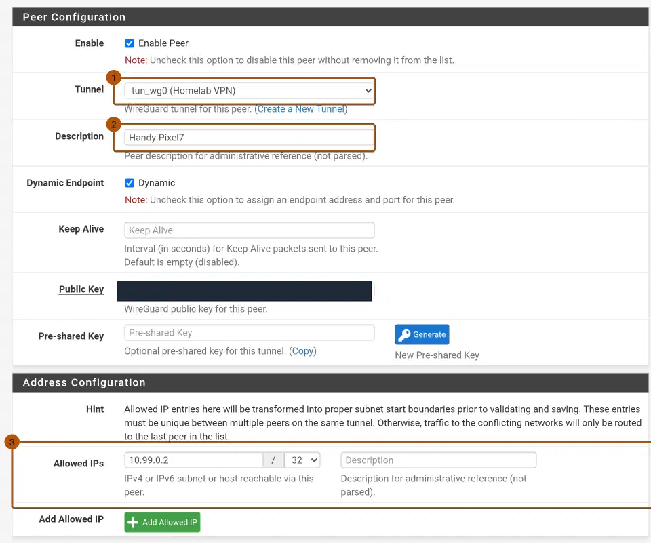Image resolution: width=651 pixels, height=543 pixels.
Task: Click the Add Allowed IP button
Action: click(x=162, y=522)
